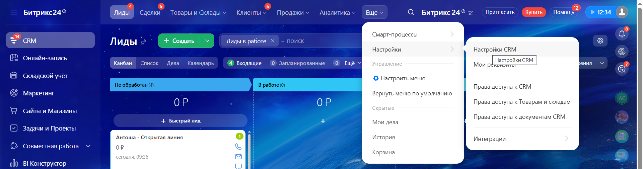The height and width of the screenshot is (169, 643).
Task: Open notifications bell icon
Action: tap(622, 34)
